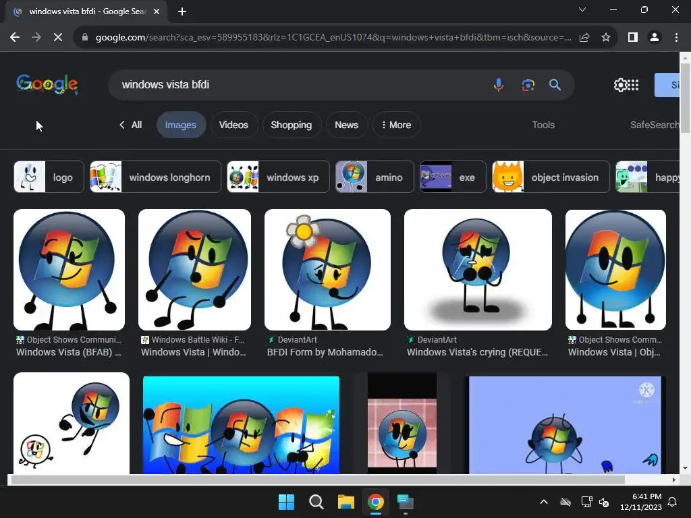
Task: Filter by the exe chip
Action: pos(453,177)
